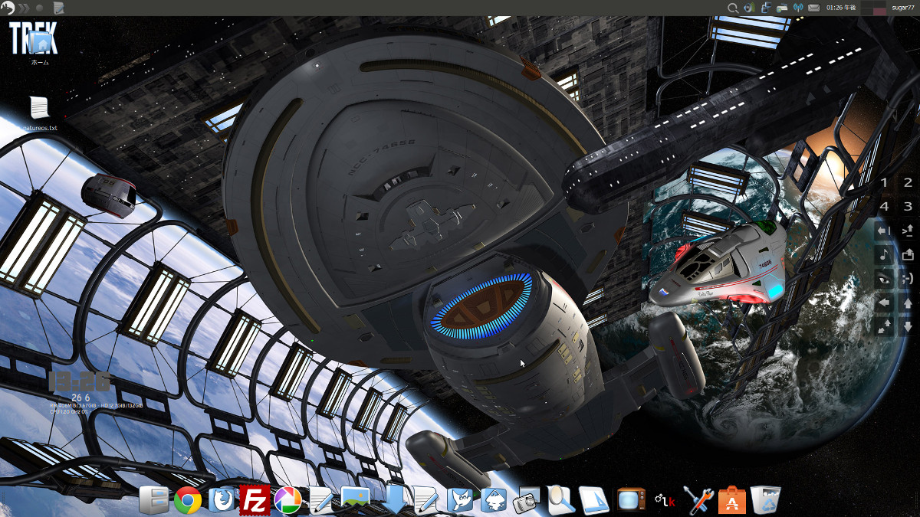The height and width of the screenshot is (517, 920).
Task: Click the 01:26 clock in top panel
Action: coord(840,8)
